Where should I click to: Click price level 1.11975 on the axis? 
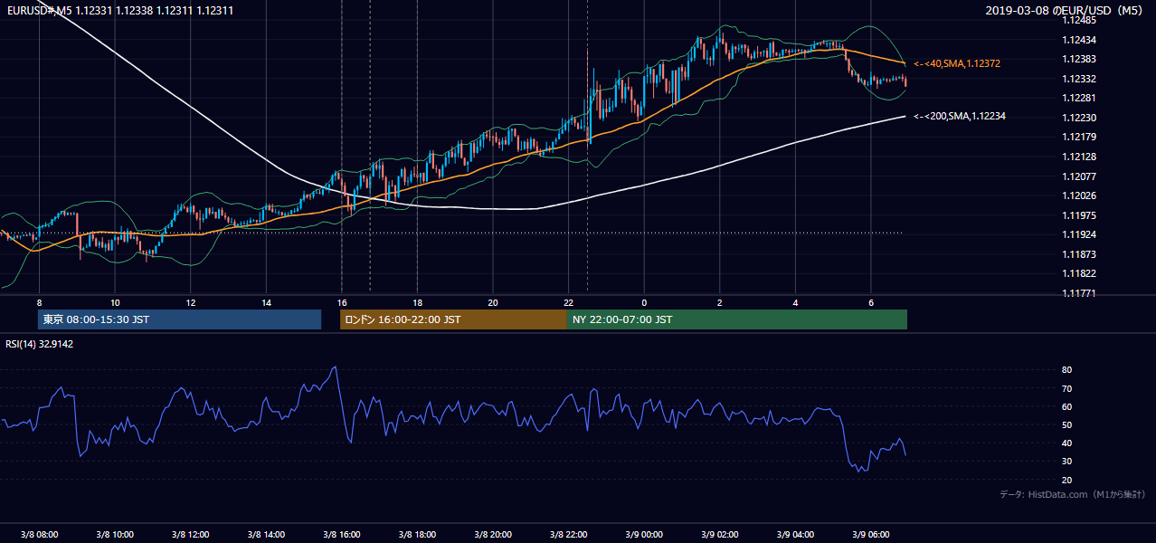point(1080,215)
